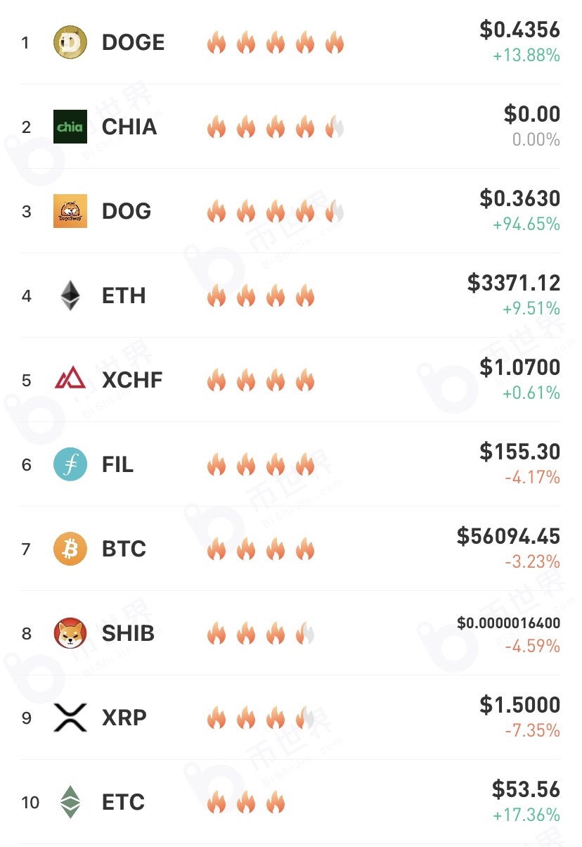Tap the Shiba Inu SHIB logo
The image size is (582, 847).
[70, 633]
